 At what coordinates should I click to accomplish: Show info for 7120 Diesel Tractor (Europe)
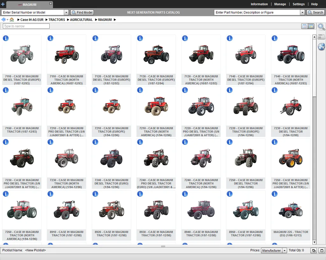point(95,38)
